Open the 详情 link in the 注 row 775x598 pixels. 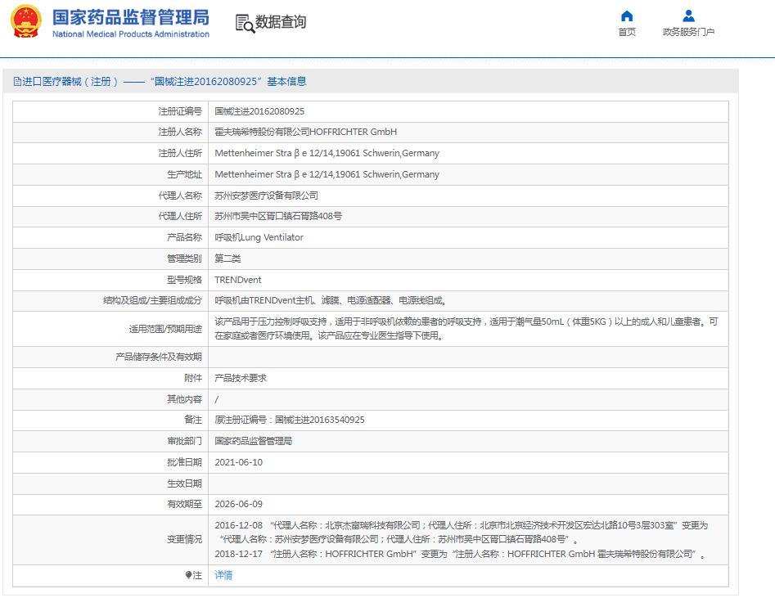click(223, 575)
